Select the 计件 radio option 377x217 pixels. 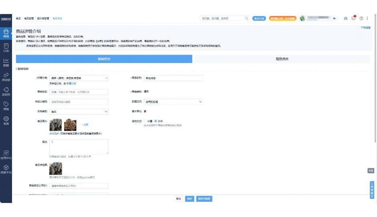[156, 121]
